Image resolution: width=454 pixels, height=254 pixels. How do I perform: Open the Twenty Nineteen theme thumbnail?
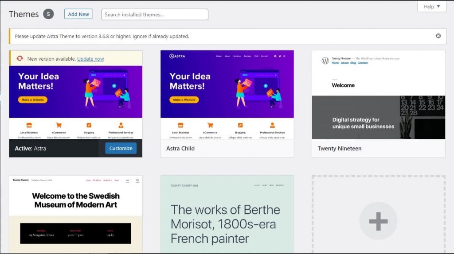click(x=379, y=95)
